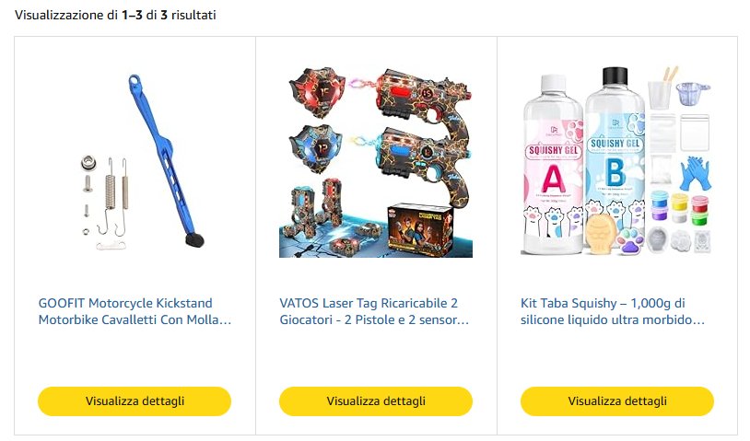The height and width of the screenshot is (441, 750).
Task: Click Visualizza dettagli under GOOFIT kickstand
Action: (135, 400)
